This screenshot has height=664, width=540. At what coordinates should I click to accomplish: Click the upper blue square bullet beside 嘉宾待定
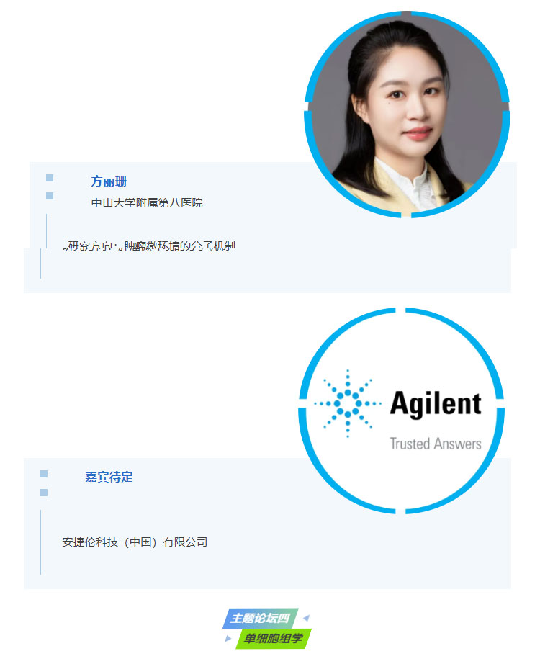tap(44, 474)
